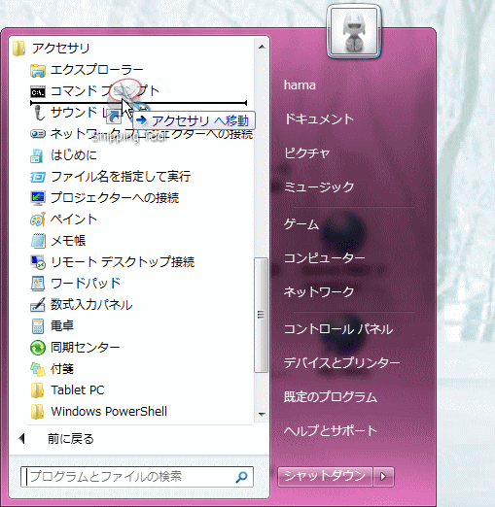The width and height of the screenshot is (495, 507).
Task: Go back with 前に戻る
Action: pyautogui.click(x=71, y=439)
